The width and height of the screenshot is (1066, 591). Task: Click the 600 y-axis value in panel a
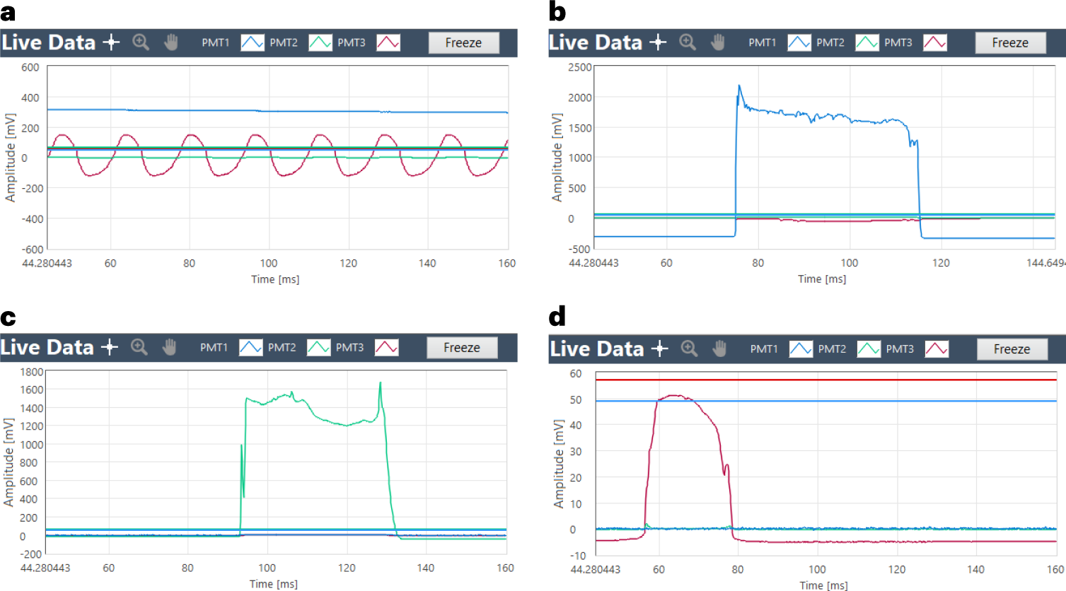point(30,67)
